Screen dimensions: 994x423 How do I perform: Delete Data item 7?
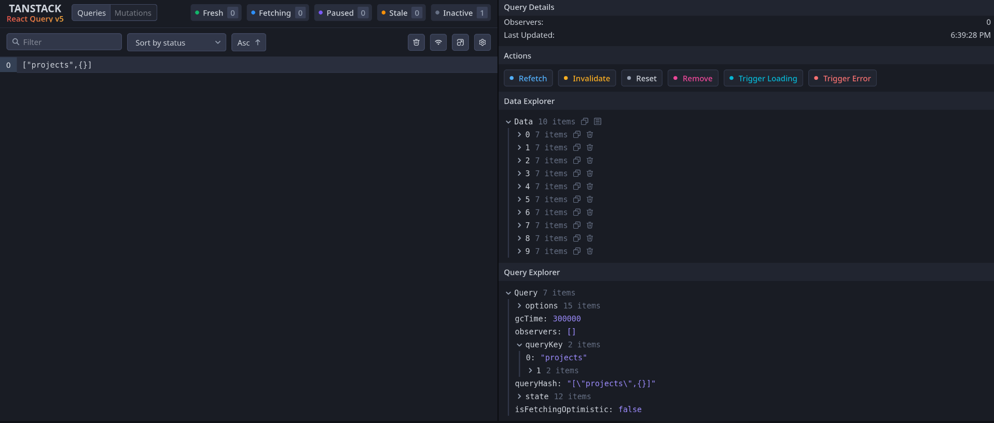[x=590, y=225]
